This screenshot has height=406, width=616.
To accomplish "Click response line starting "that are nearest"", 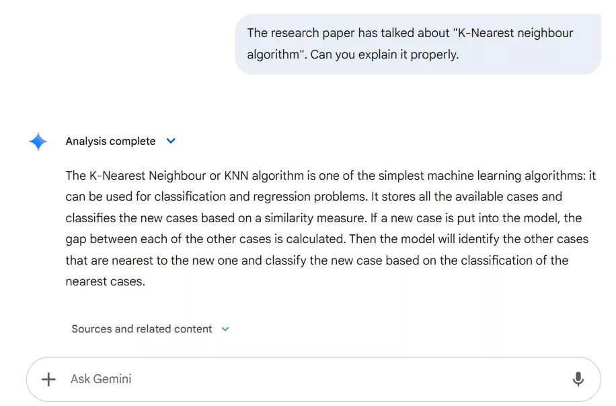I will 317,261.
